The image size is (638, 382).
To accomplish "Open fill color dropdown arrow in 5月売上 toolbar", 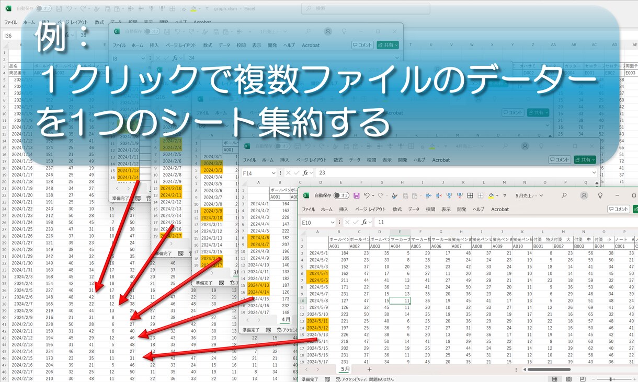I will pyautogui.click(x=498, y=195).
